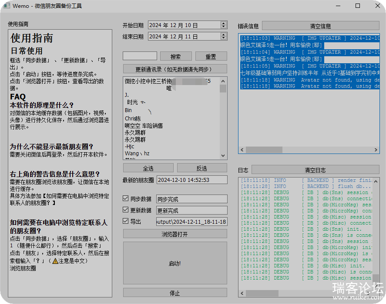Click the '右上角的警告信息是什么意思?' heading
The height and width of the screenshot is (304, 386).
[x=55, y=174]
